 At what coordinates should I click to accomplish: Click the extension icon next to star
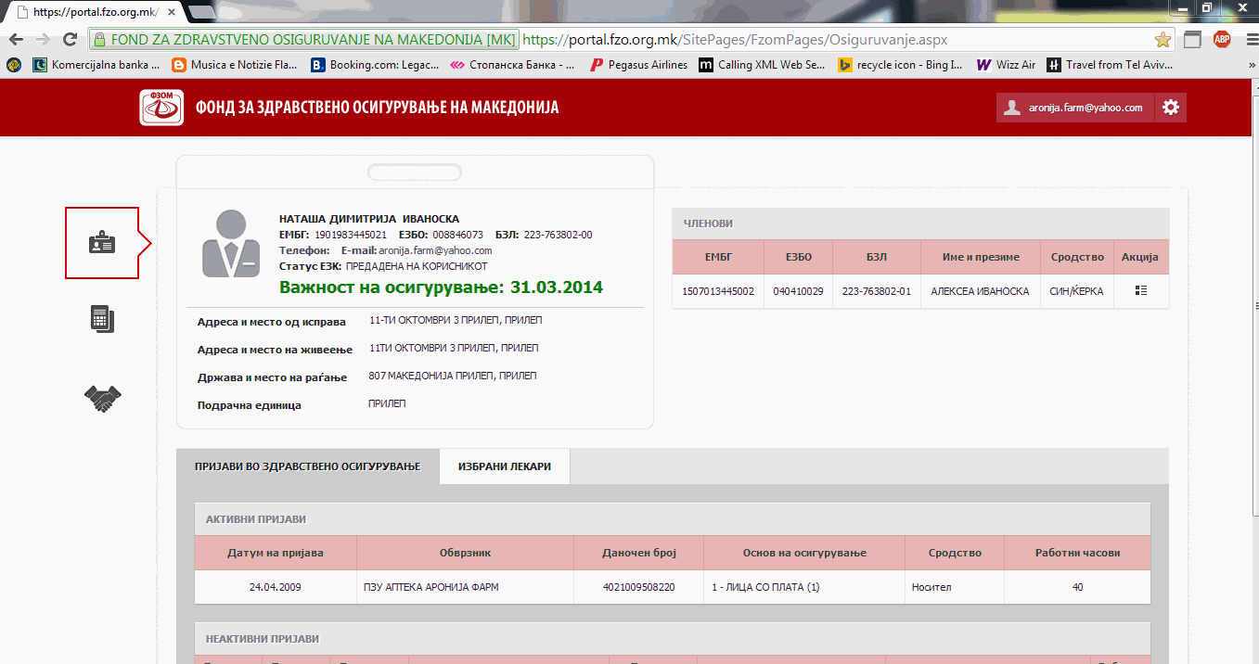click(1192, 39)
